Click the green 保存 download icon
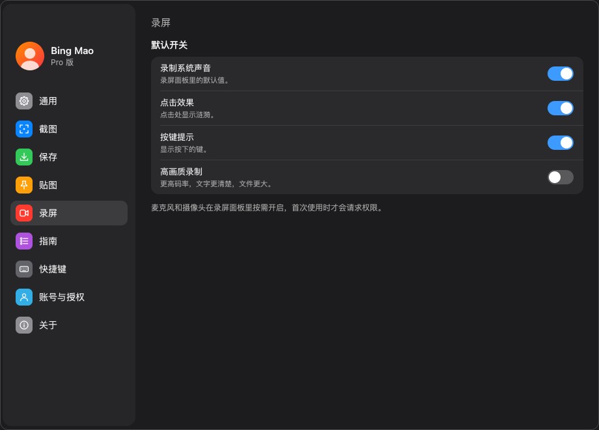 coord(24,157)
